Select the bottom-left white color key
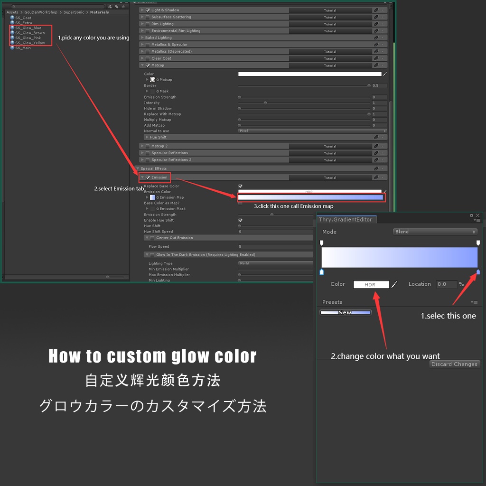 click(322, 272)
